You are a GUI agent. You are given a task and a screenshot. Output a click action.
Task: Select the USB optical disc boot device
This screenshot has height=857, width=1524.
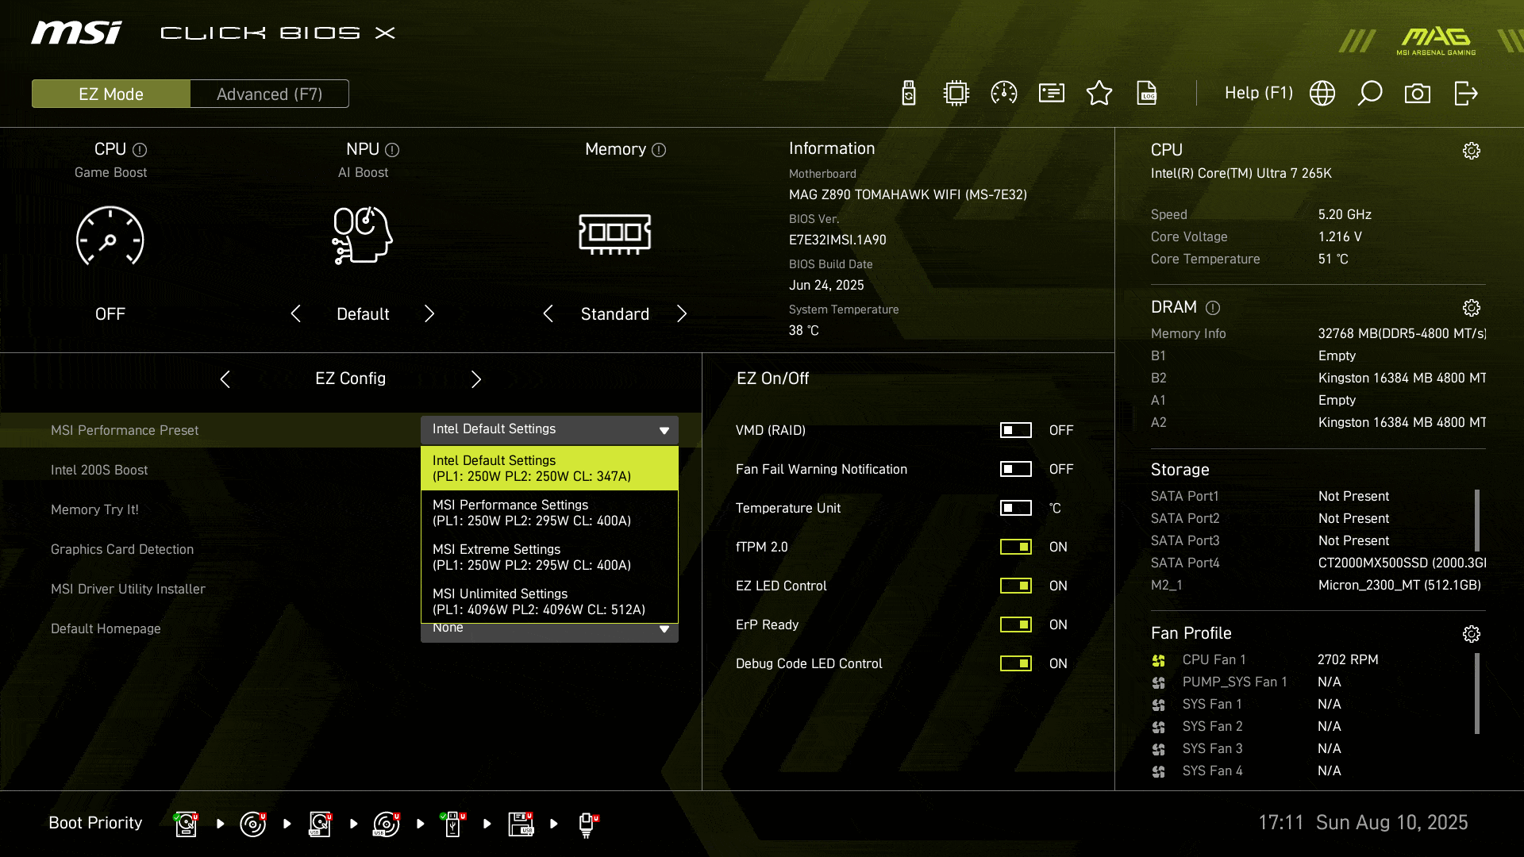tap(387, 824)
